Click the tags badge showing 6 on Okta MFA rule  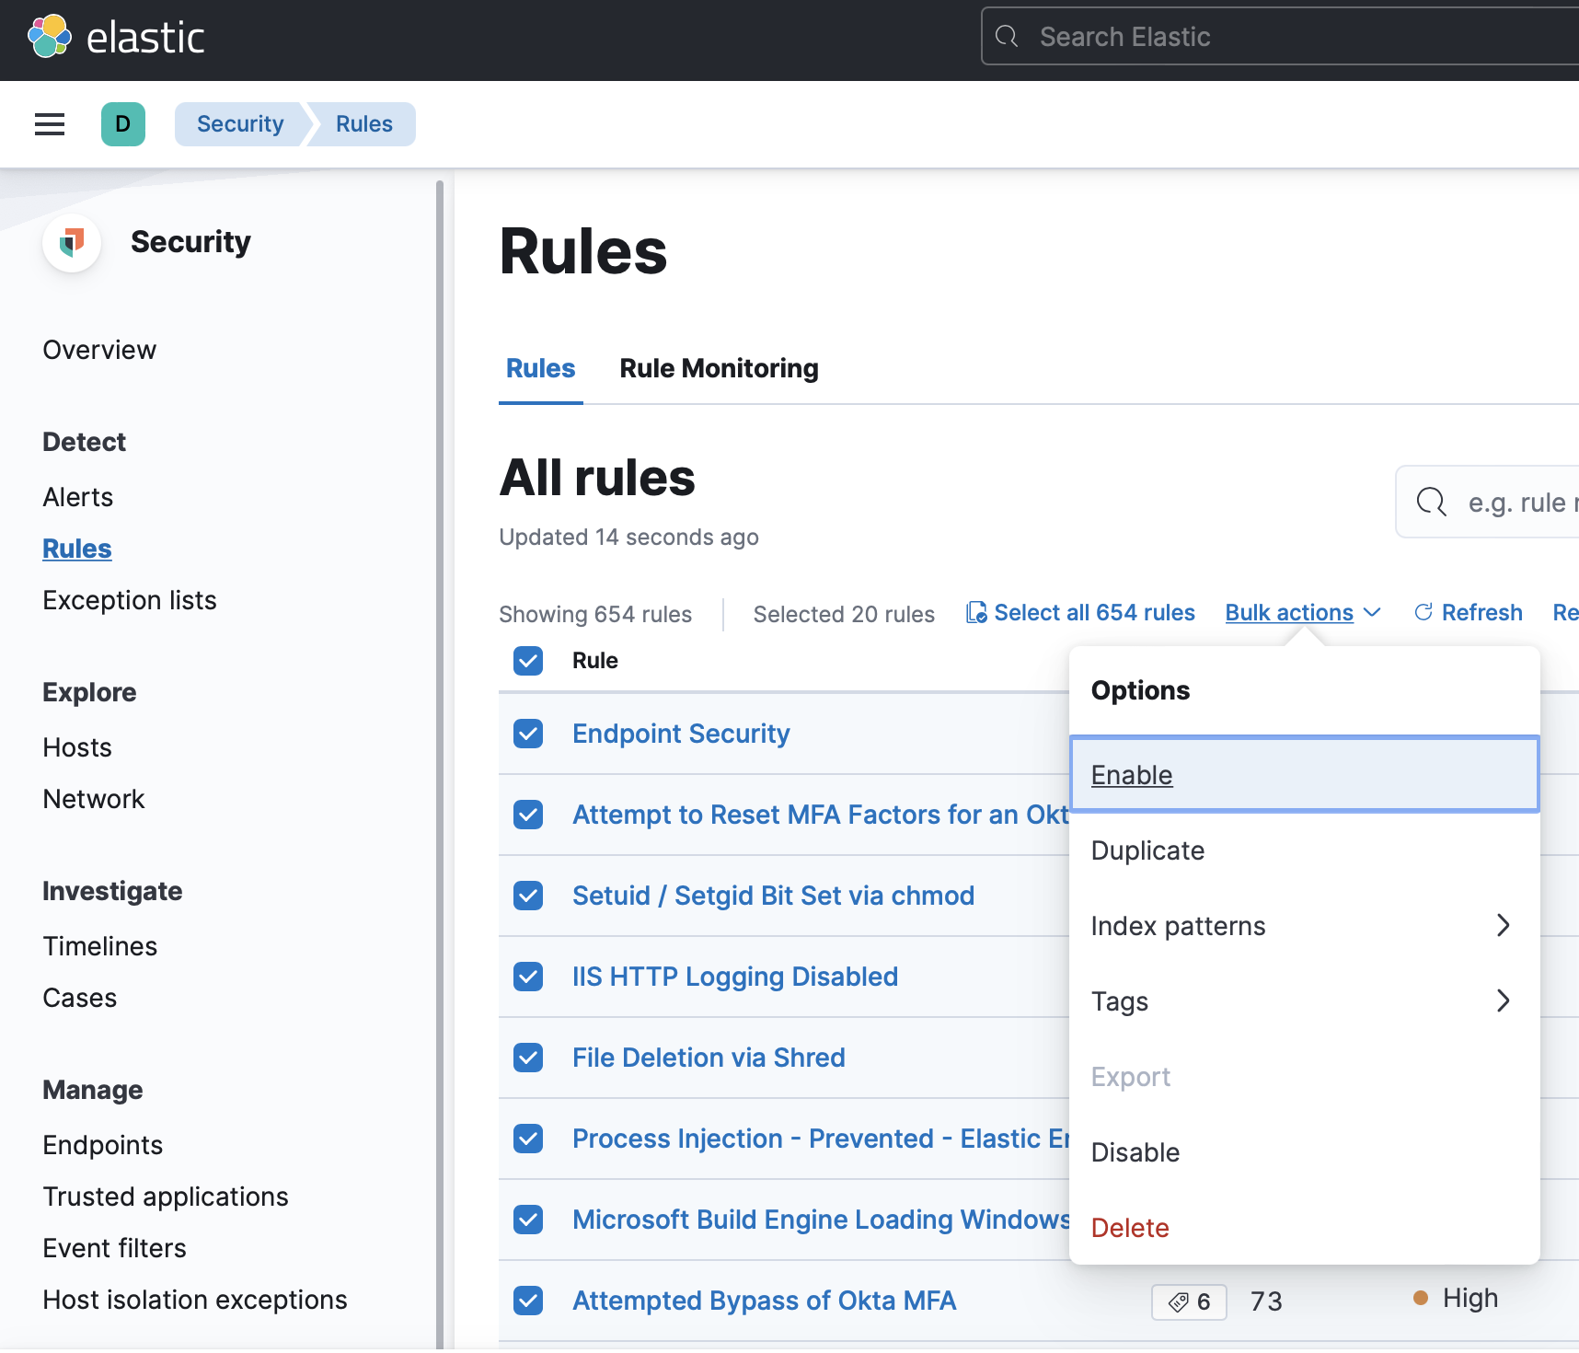(x=1188, y=1301)
